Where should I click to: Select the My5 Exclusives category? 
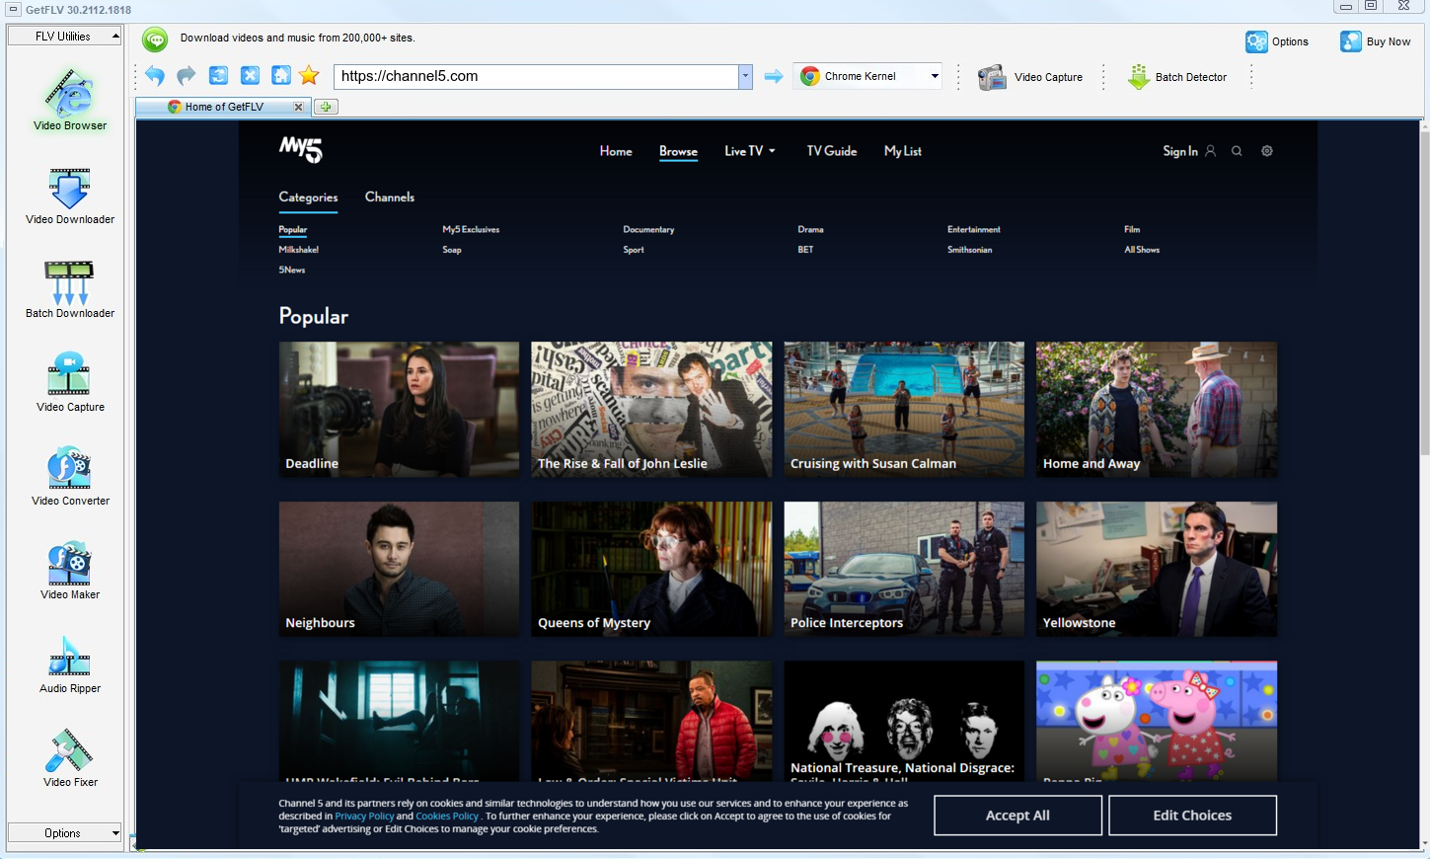pyautogui.click(x=471, y=229)
